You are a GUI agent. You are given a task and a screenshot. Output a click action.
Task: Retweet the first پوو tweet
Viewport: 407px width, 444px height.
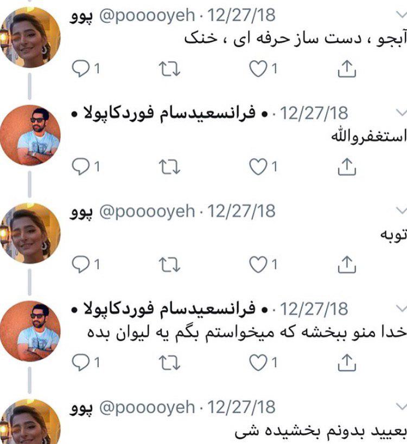click(169, 69)
